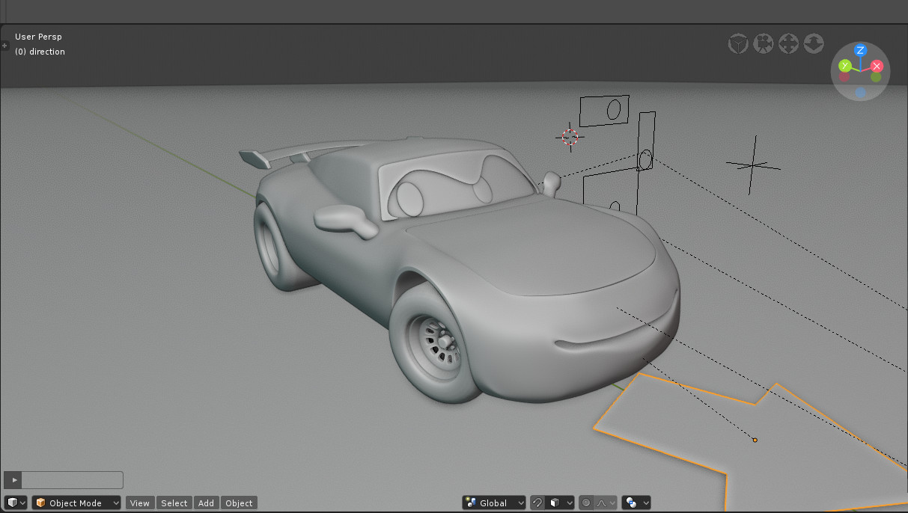Open the Select menu
The image size is (908, 513).
pos(174,503)
